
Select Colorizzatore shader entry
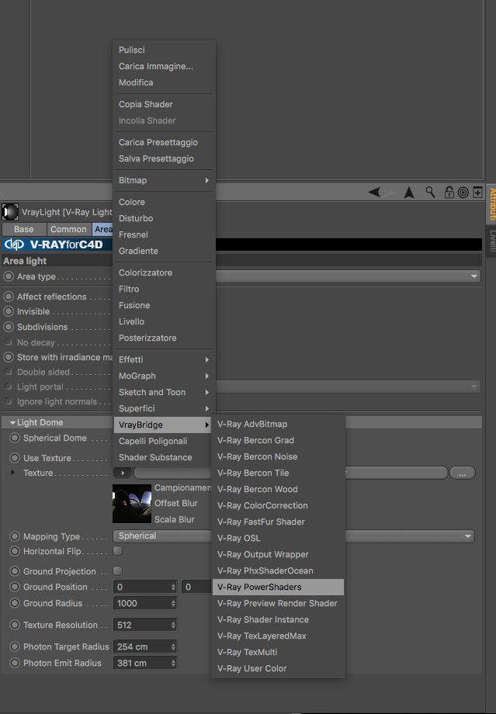(164, 272)
